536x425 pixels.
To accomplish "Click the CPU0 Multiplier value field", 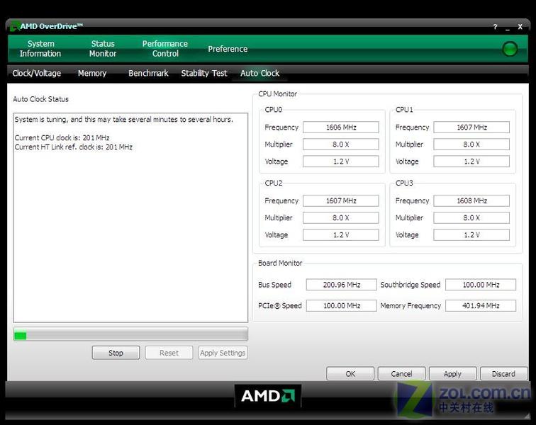I will coord(341,144).
